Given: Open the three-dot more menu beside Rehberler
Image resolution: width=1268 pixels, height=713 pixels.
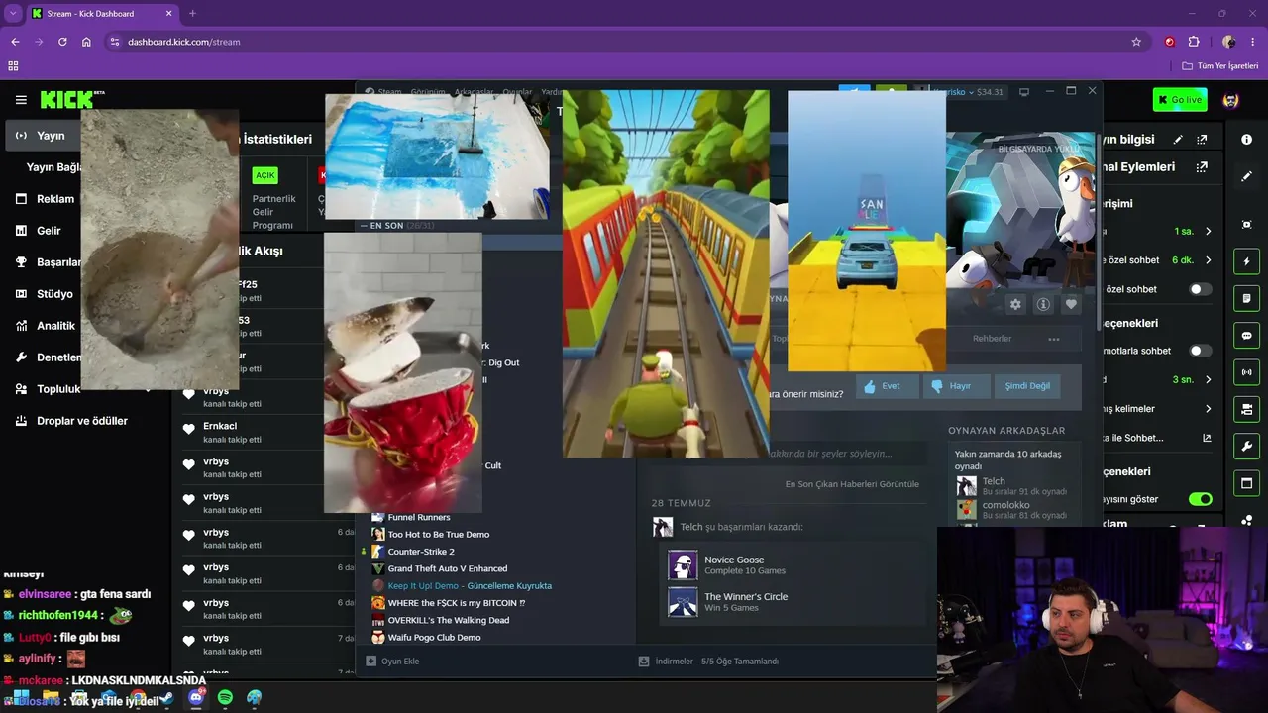Looking at the screenshot, I should [1054, 339].
